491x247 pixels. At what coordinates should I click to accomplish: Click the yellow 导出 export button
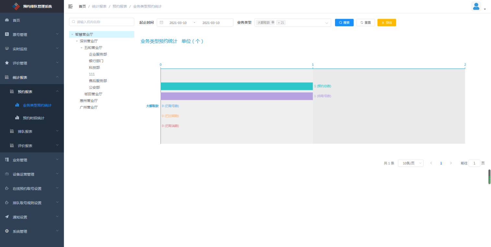pos(387,23)
